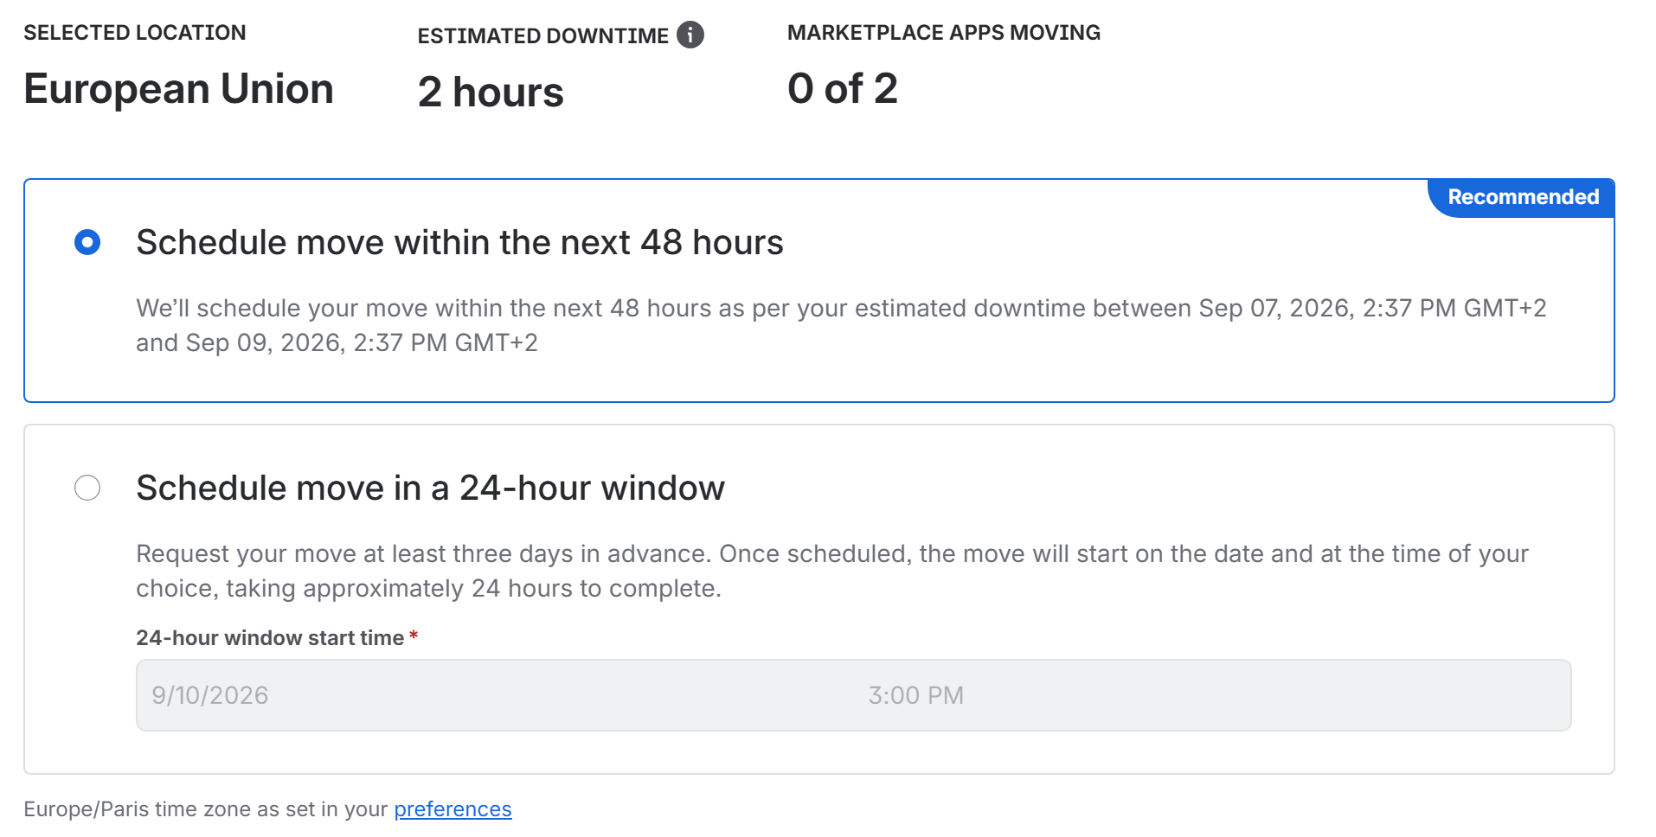Image resolution: width=1656 pixels, height=837 pixels.
Task: Click the 'SELECTED LOCATION' label
Action: [x=135, y=33]
